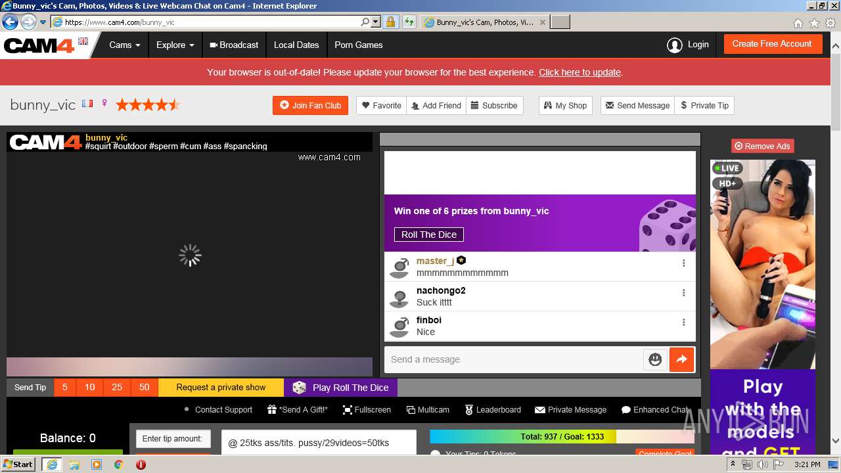Open a new browser tab
Viewport: 841px width, 473px height.
tap(560, 22)
